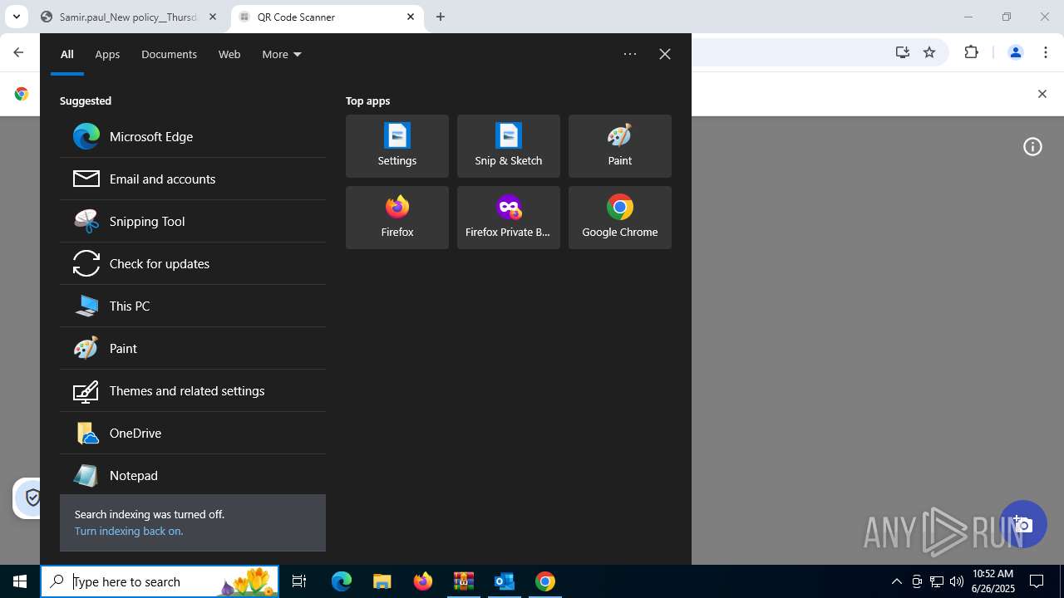Viewport: 1064px width, 598px height.
Task: Open WinRAR from the taskbar
Action: pyautogui.click(x=464, y=581)
